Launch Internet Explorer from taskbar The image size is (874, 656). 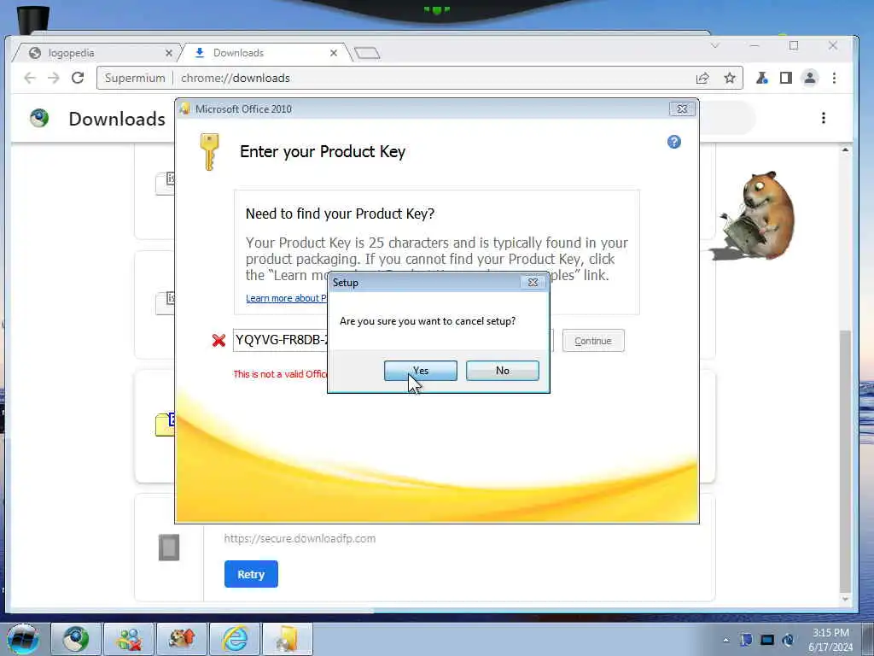(235, 639)
